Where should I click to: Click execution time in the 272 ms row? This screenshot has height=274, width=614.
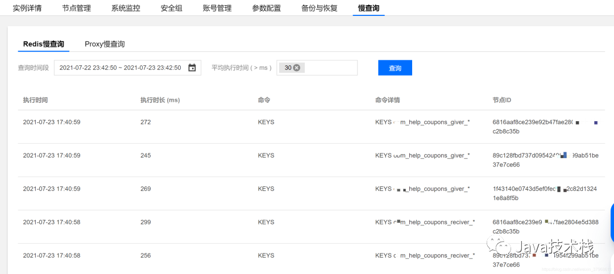point(52,122)
